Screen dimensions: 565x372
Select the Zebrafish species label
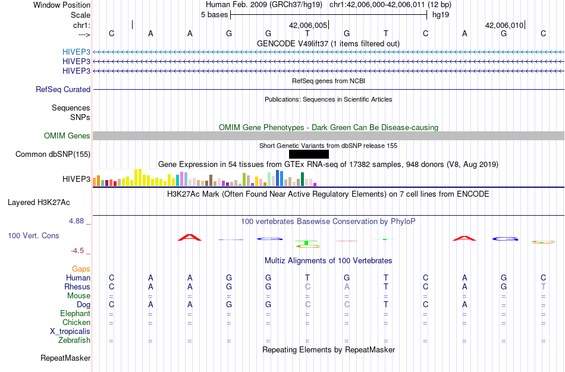(x=74, y=340)
